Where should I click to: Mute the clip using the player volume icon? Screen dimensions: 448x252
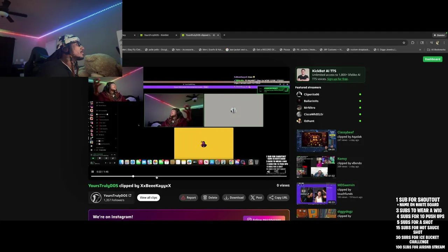268,171
